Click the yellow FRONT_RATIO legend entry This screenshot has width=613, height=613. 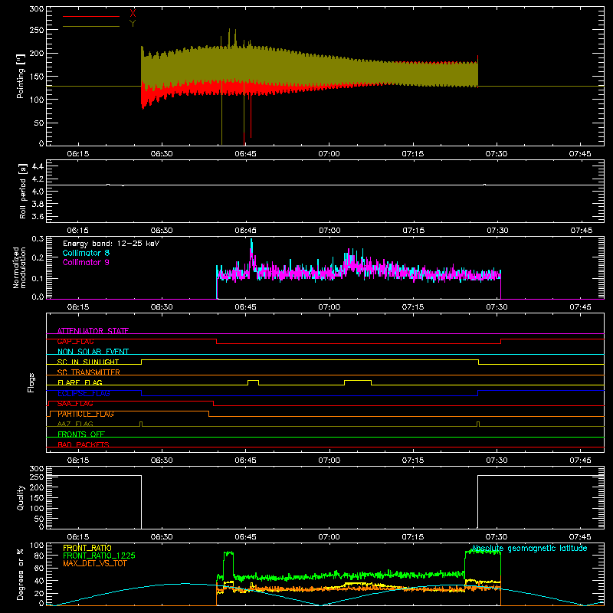(87, 548)
